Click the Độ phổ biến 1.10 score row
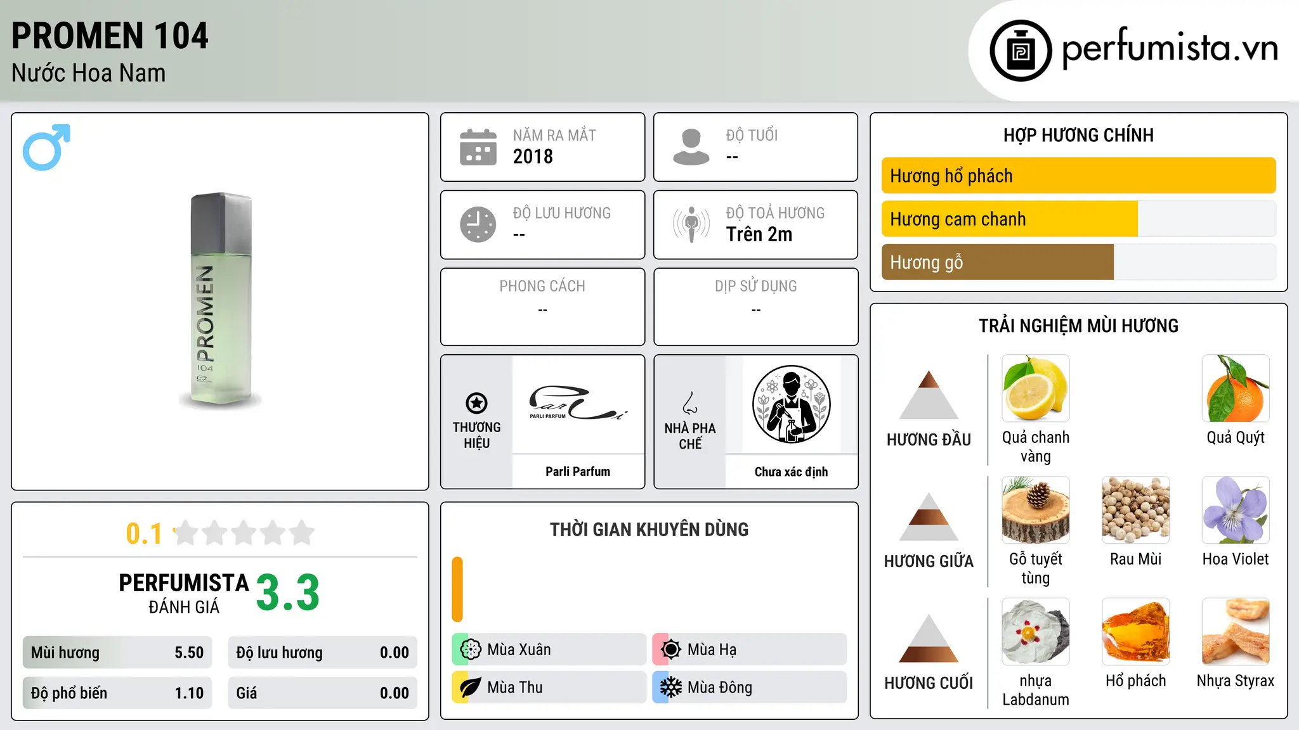The width and height of the screenshot is (1299, 730). (117, 693)
